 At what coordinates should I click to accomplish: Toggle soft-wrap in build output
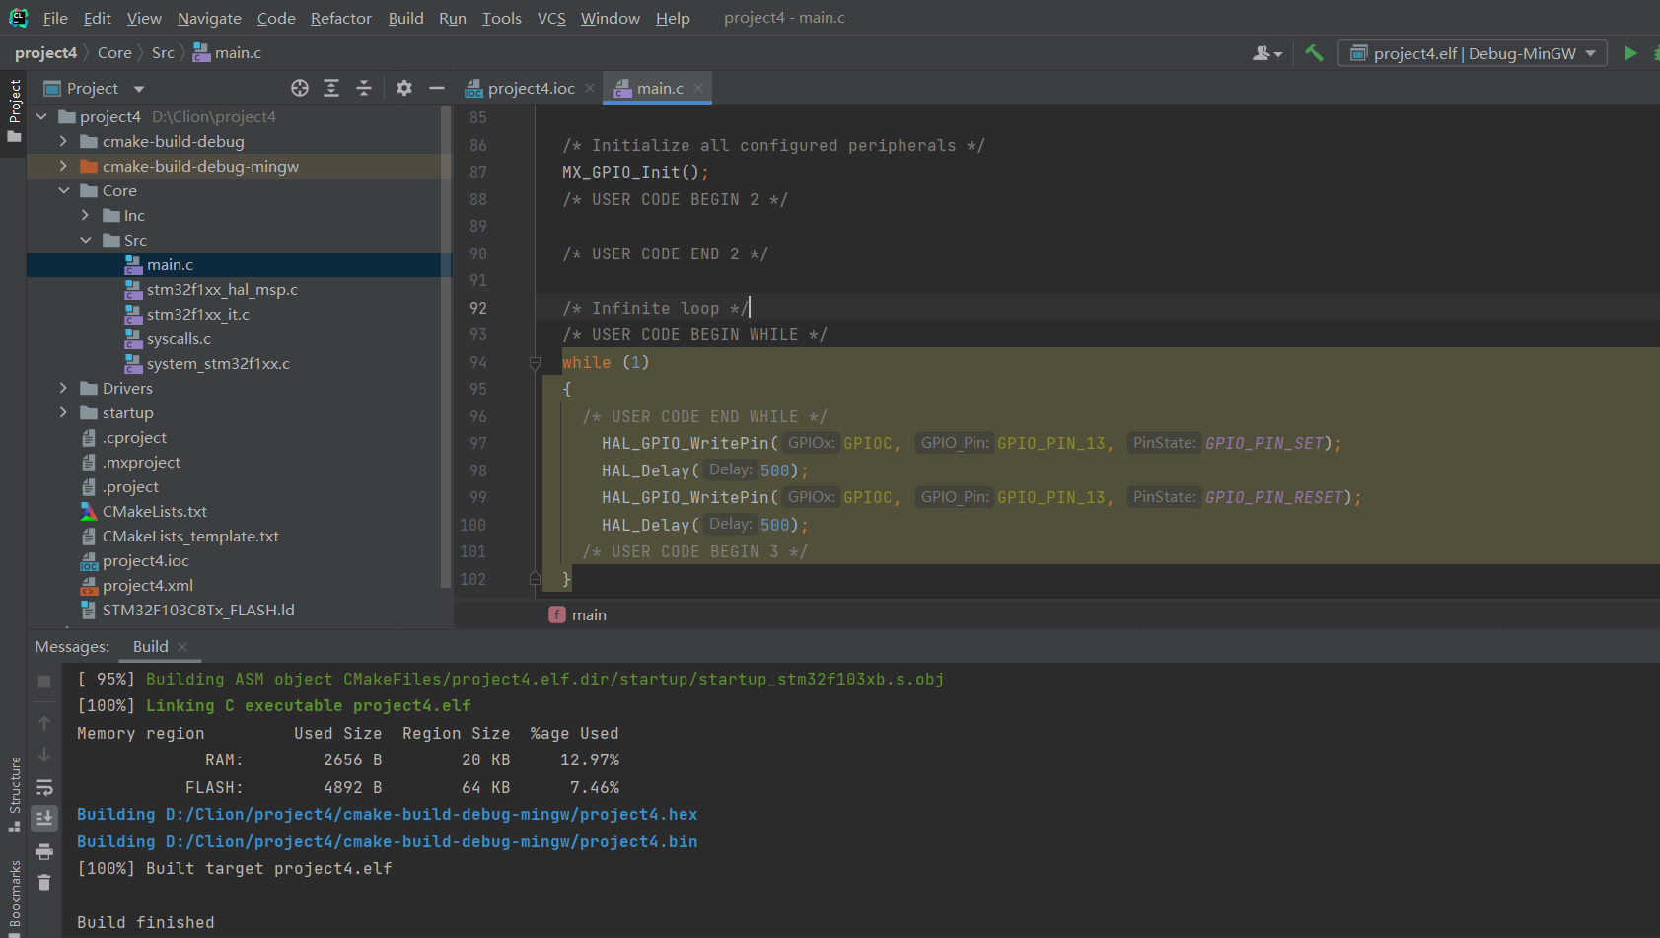coord(44,787)
